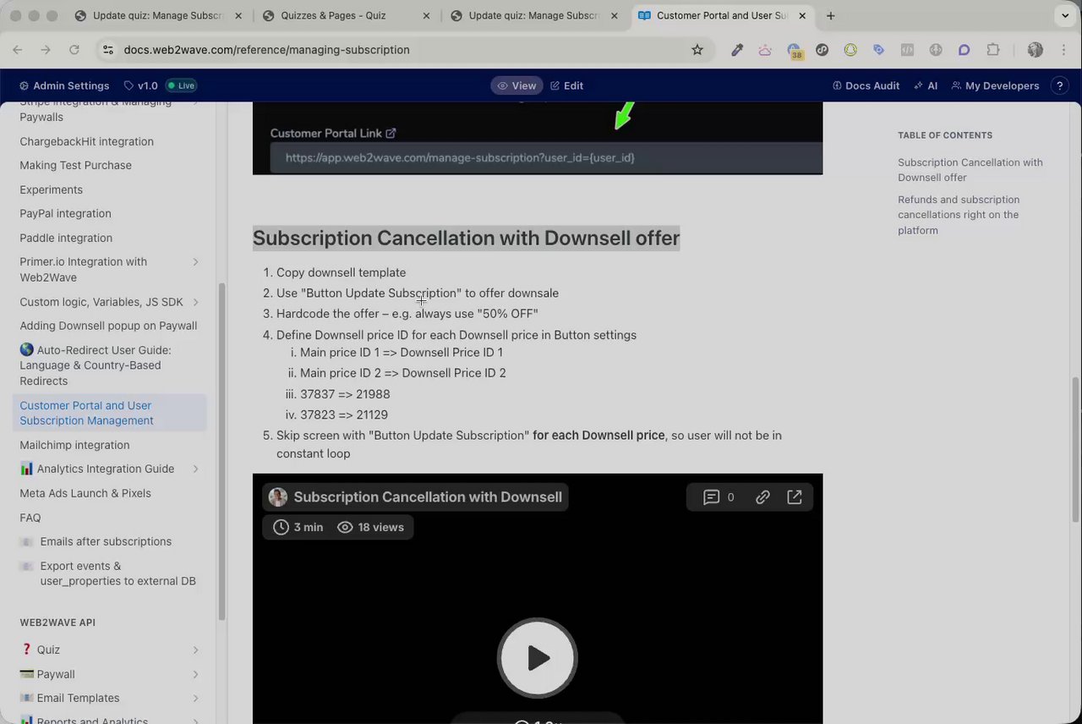The image size is (1082, 724).
Task: Open the v1.0 version selector
Action: point(140,85)
